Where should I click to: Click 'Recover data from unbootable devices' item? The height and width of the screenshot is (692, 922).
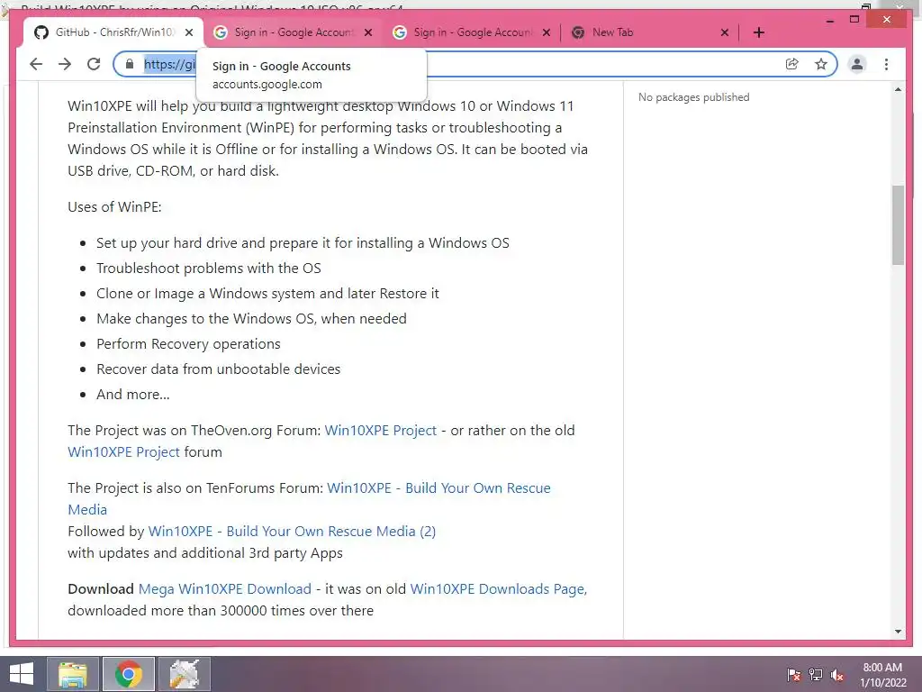click(x=218, y=369)
